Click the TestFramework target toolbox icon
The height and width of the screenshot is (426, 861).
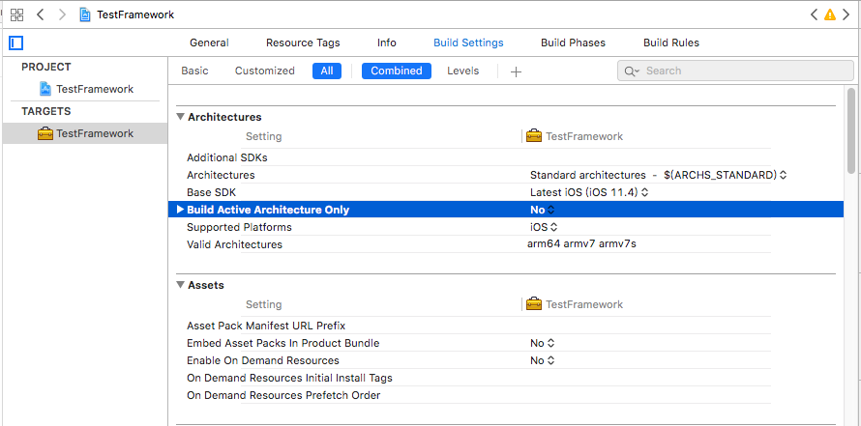45,133
